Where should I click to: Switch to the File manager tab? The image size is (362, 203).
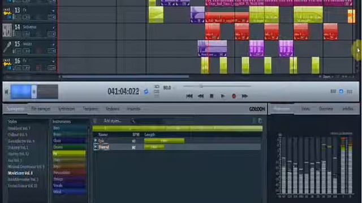(x=41, y=109)
